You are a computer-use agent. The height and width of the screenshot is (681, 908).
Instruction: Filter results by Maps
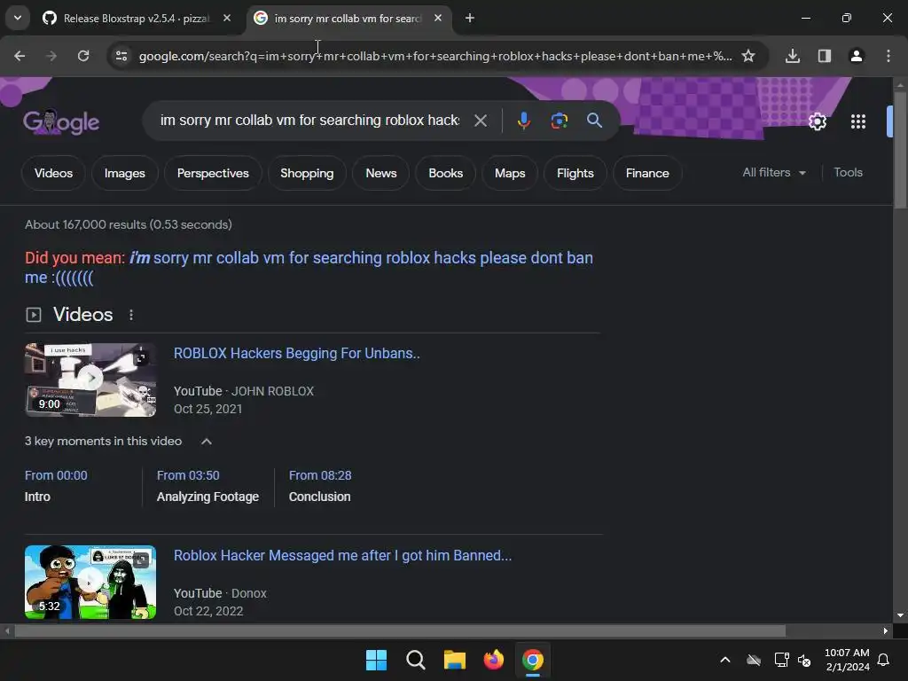tap(510, 173)
